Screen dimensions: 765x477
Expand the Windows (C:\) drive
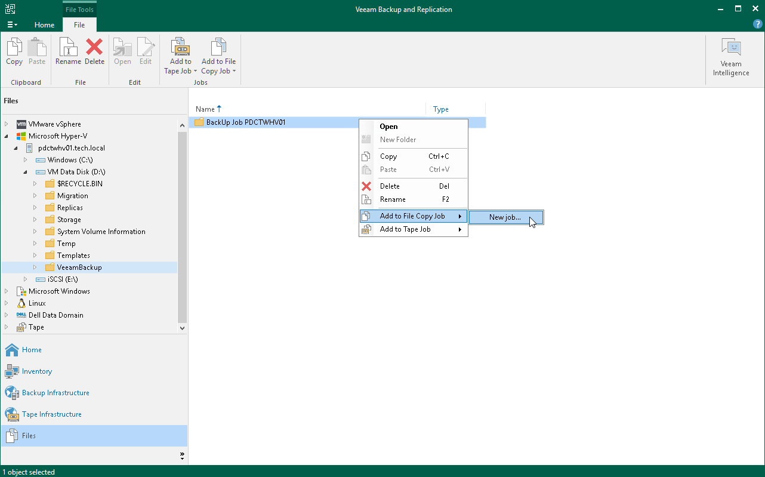(x=26, y=160)
